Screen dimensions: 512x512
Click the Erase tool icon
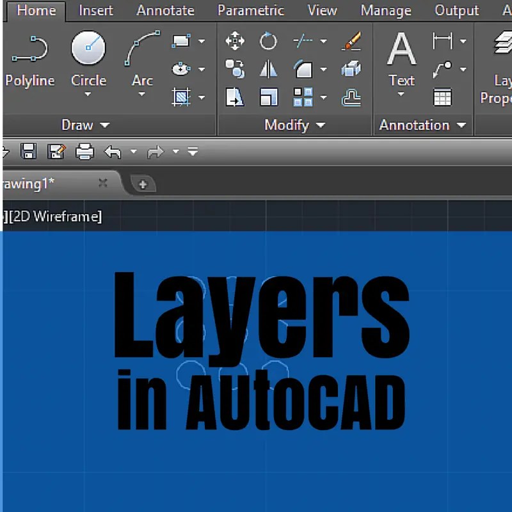click(x=351, y=41)
